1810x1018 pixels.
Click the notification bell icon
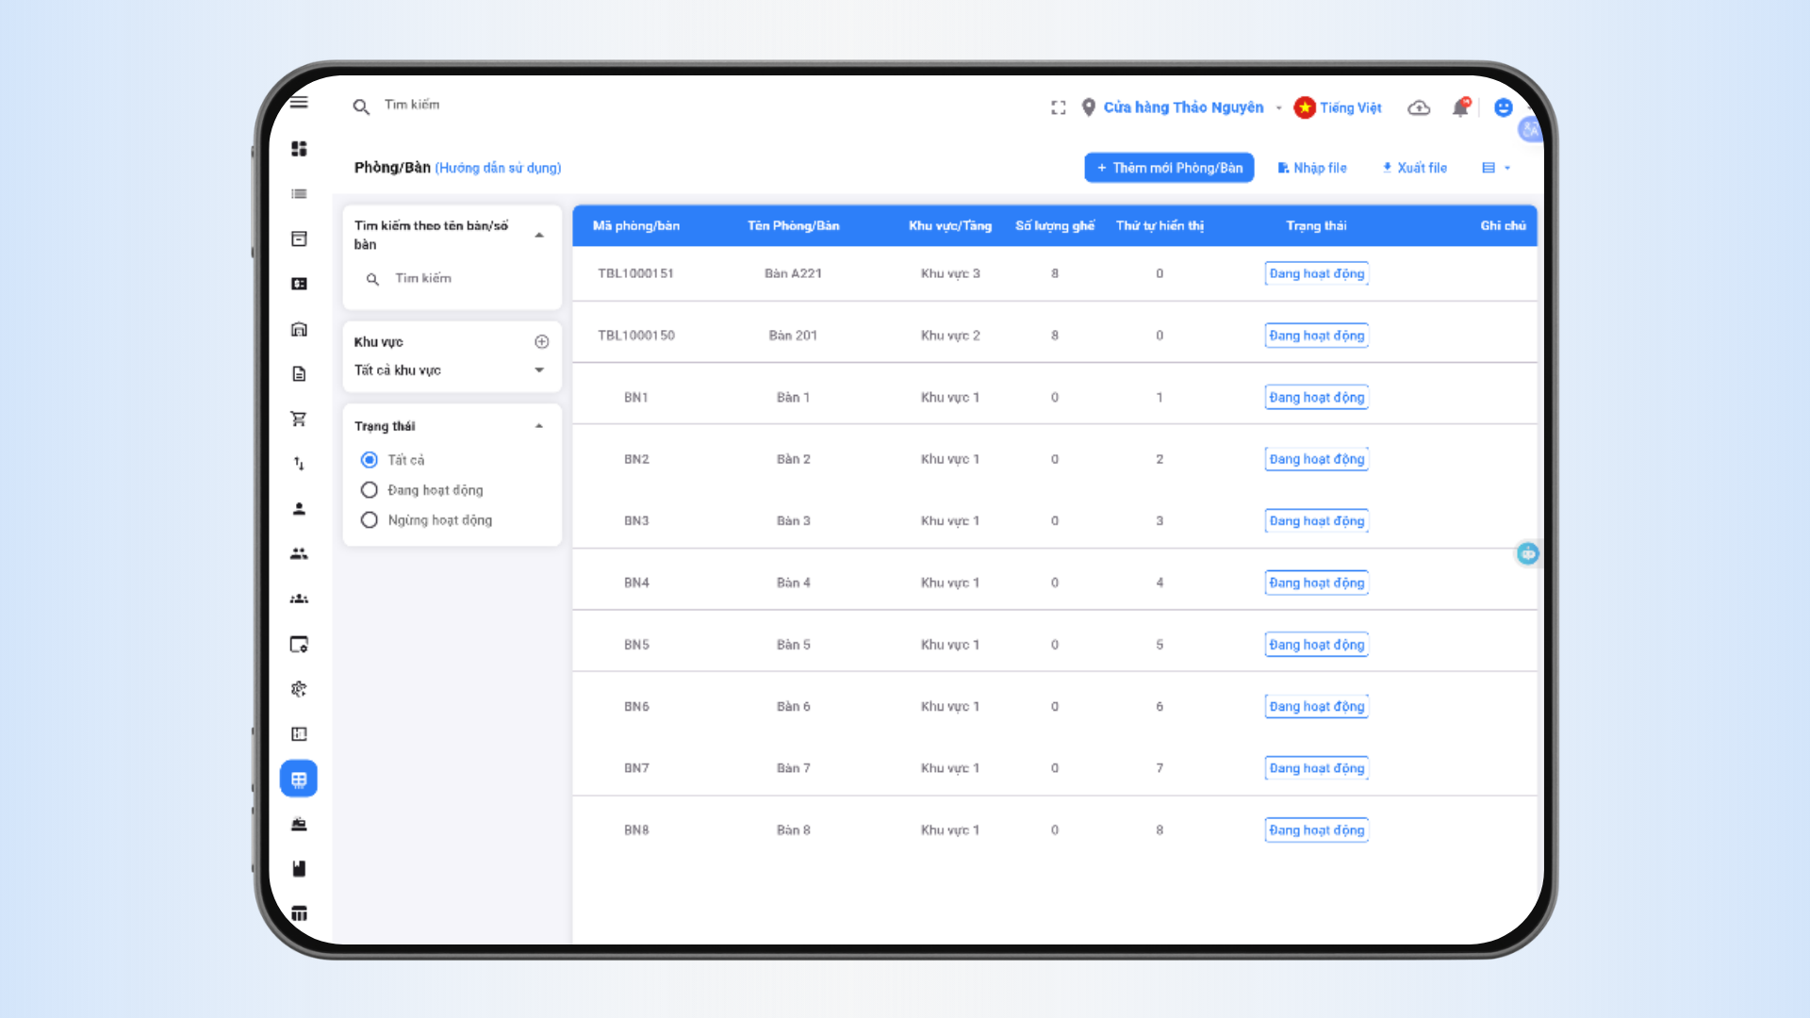(x=1460, y=107)
